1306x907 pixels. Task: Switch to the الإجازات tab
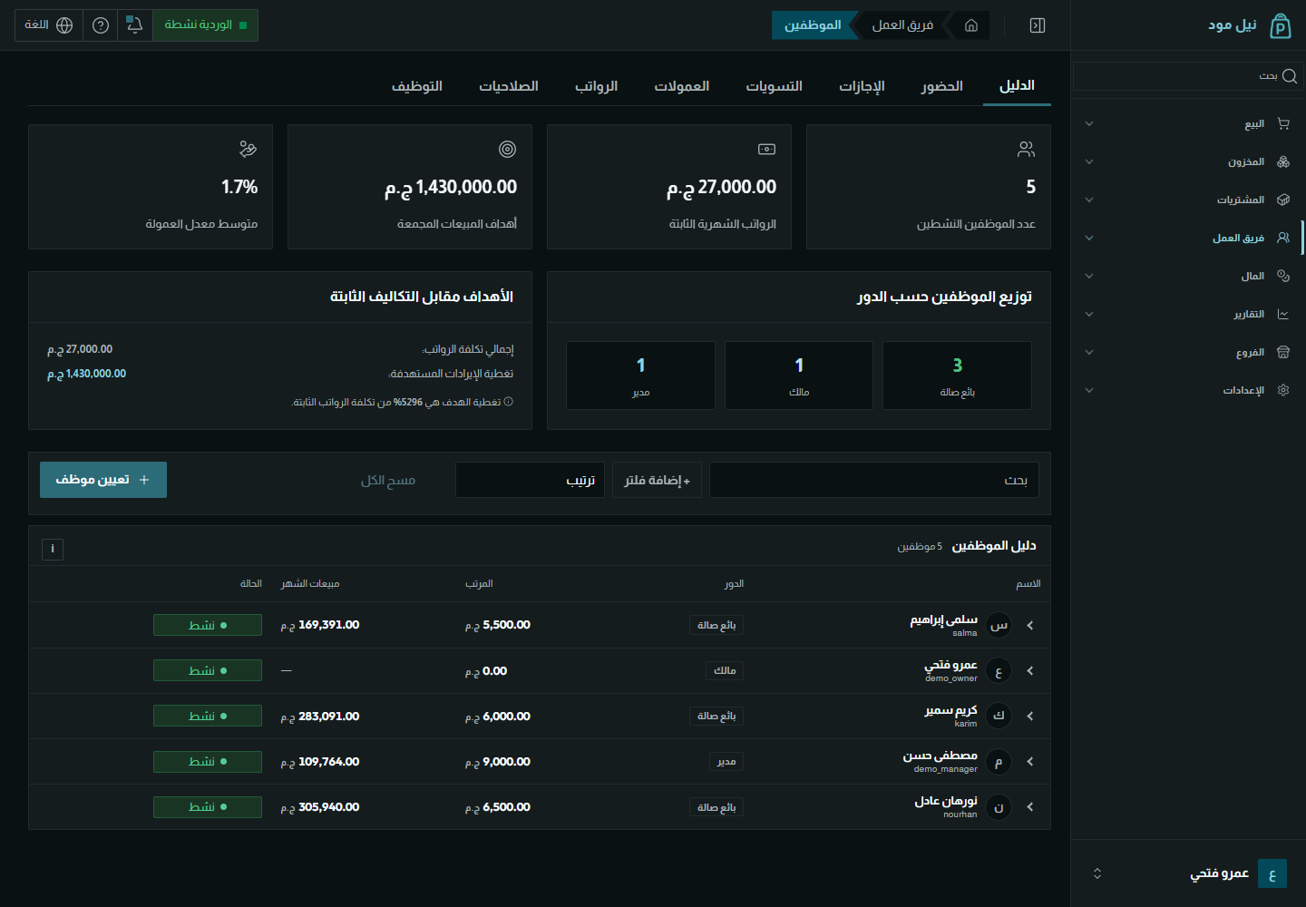[x=862, y=86]
